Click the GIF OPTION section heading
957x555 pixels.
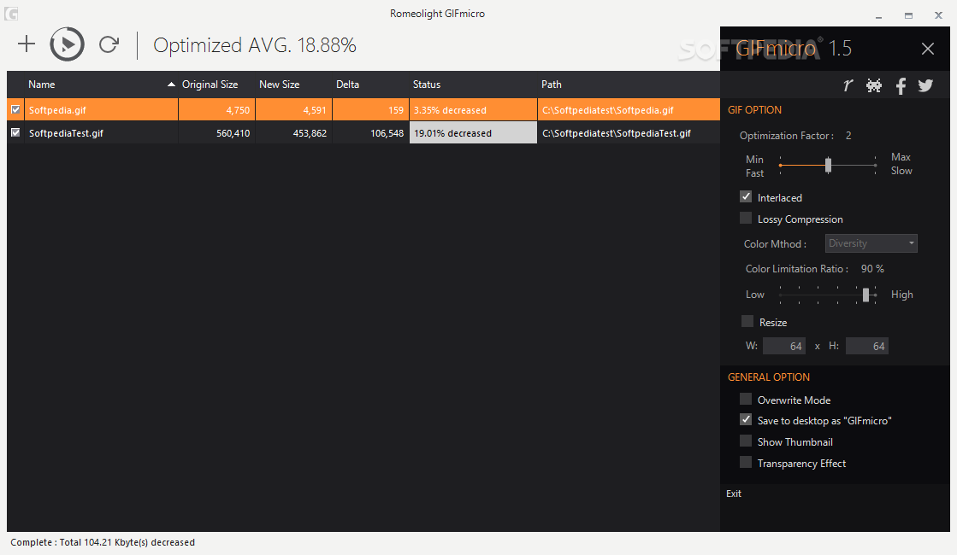(x=754, y=109)
